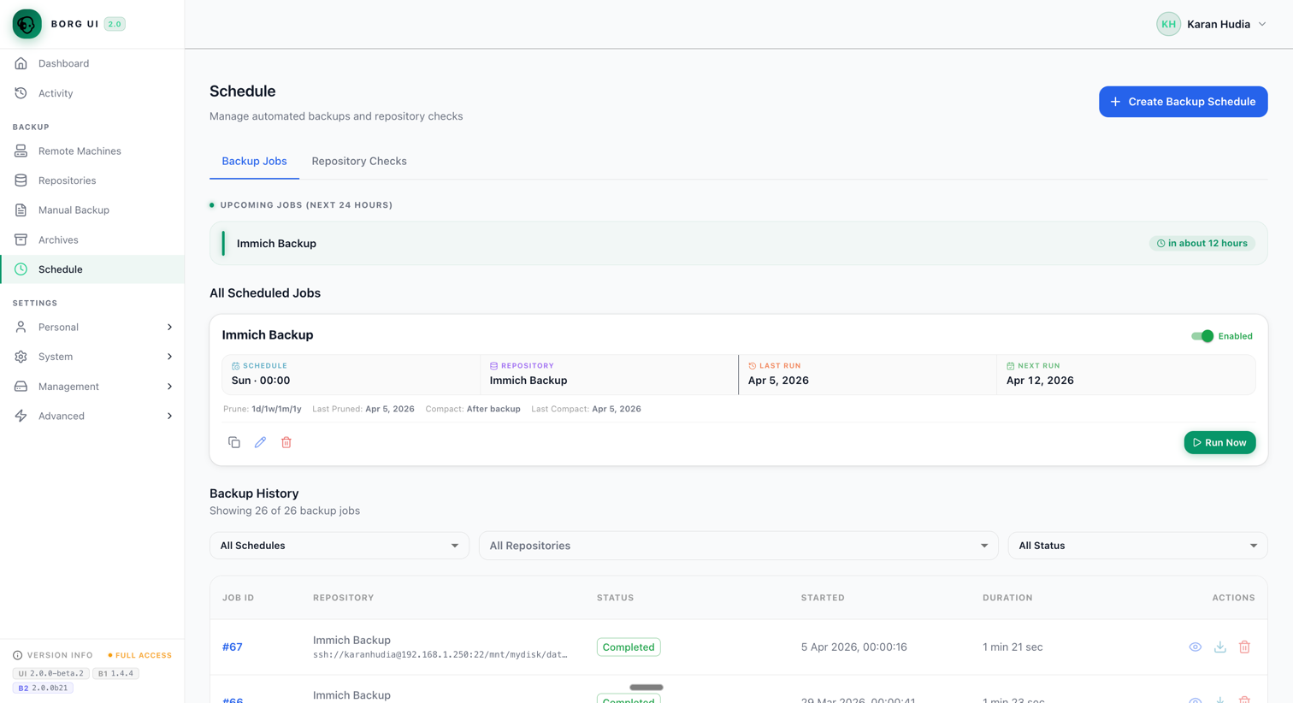Click the Full Access indicator
The height and width of the screenshot is (703, 1293).
140,655
